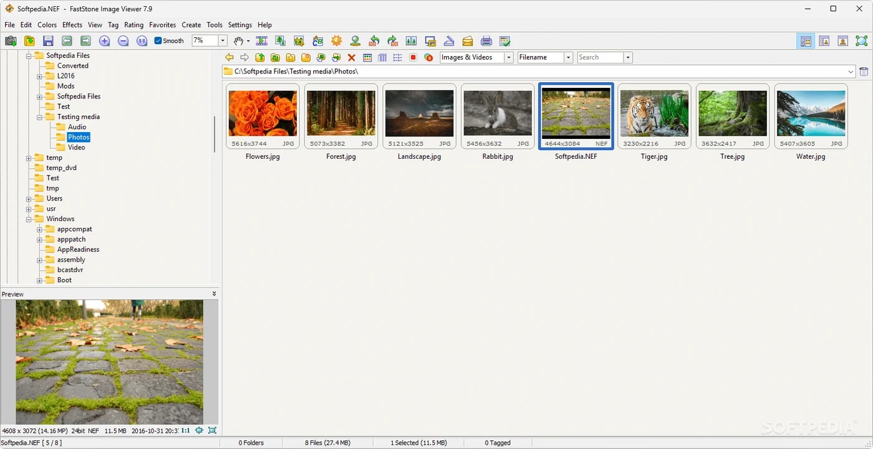This screenshot has height=449, width=873.
Task: Select the sun-shaped adjust lighting icon
Action: 336,40
